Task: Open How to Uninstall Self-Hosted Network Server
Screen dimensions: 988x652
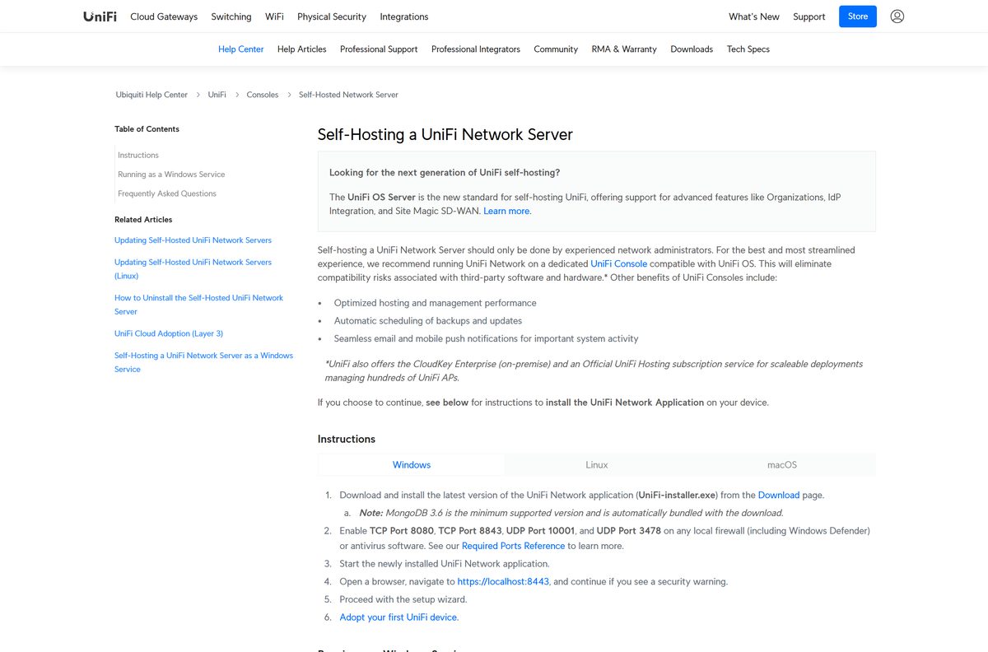Action: pyautogui.click(x=198, y=305)
